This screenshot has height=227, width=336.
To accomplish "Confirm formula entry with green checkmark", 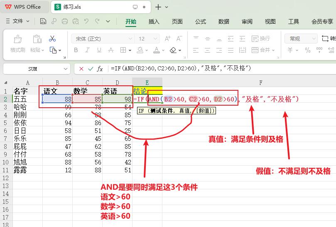I will [91, 69].
